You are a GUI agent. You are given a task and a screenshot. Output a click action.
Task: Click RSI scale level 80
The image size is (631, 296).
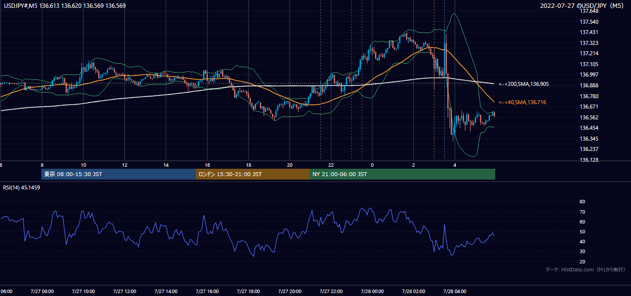coord(582,202)
